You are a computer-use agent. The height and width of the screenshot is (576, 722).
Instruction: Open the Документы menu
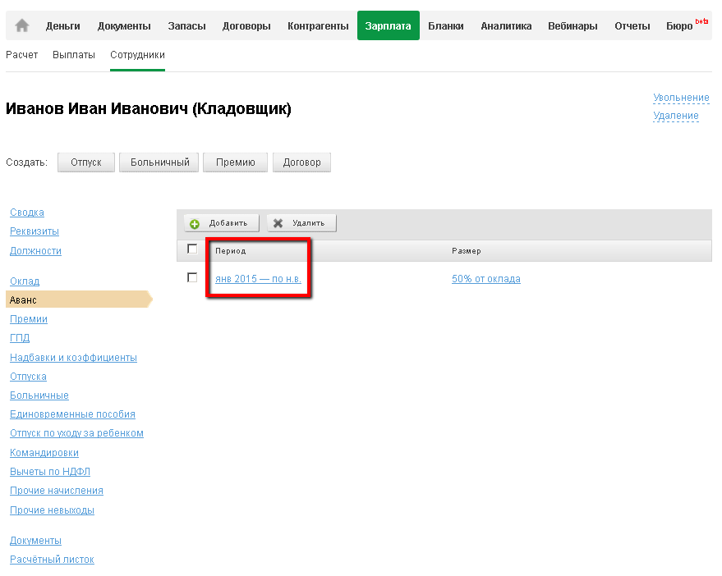coord(124,25)
